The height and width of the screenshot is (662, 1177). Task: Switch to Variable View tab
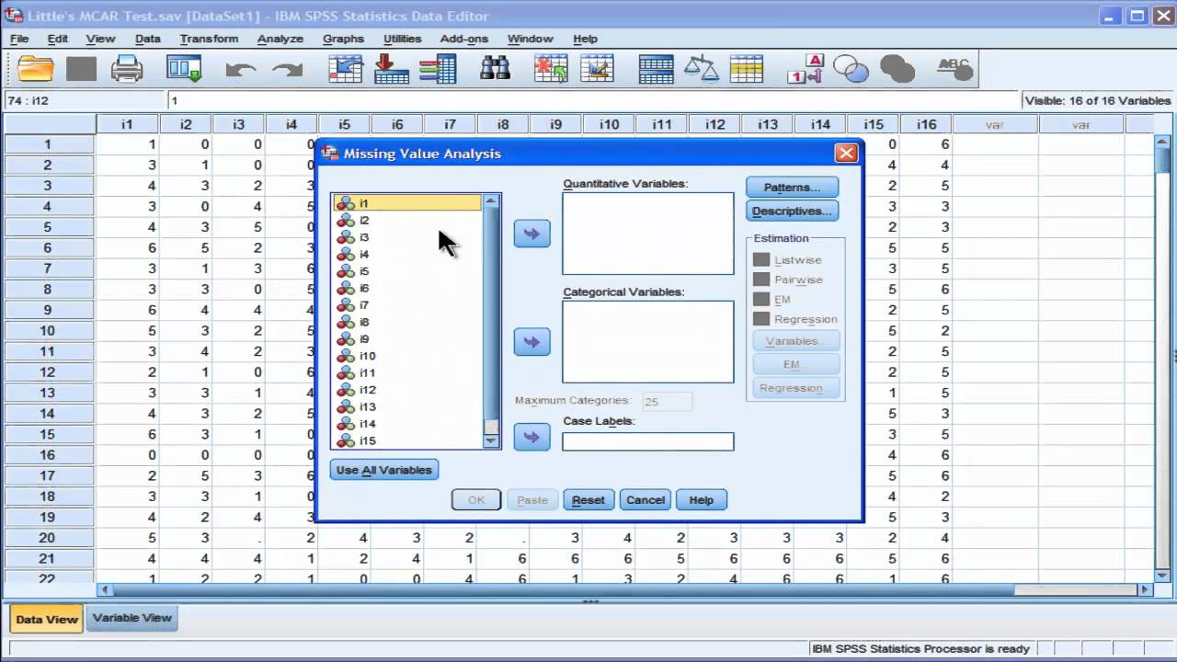tap(132, 618)
